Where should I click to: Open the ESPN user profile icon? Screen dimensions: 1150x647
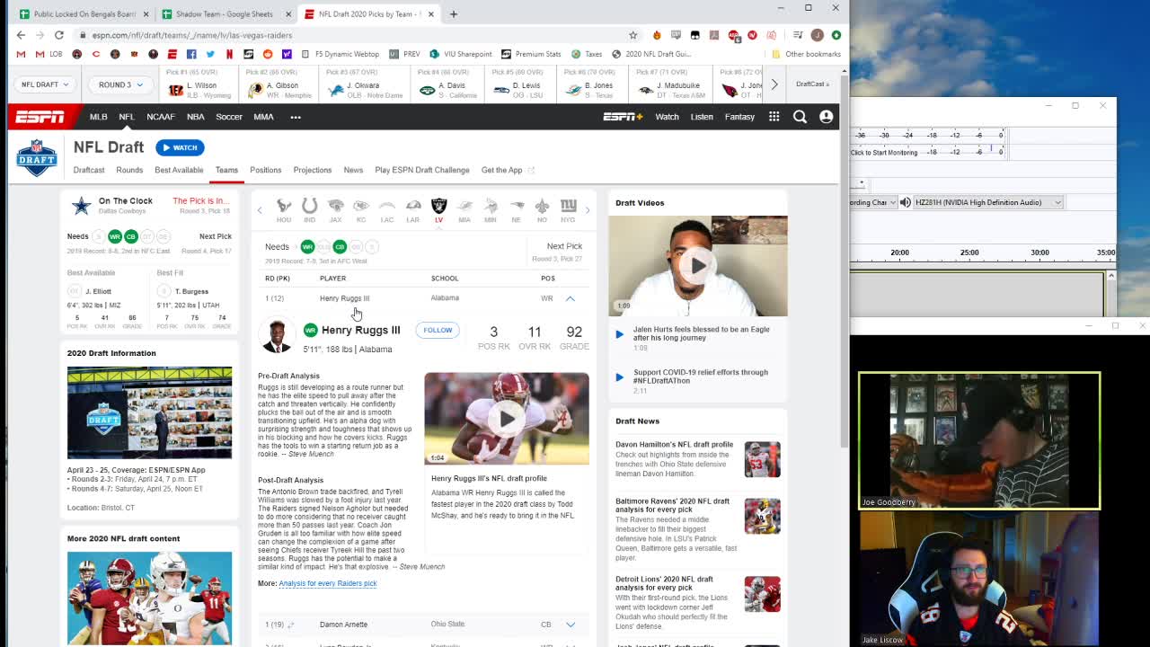(826, 116)
